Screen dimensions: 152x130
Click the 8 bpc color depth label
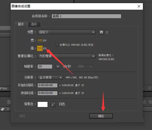pyautogui.click(x=4, y=88)
